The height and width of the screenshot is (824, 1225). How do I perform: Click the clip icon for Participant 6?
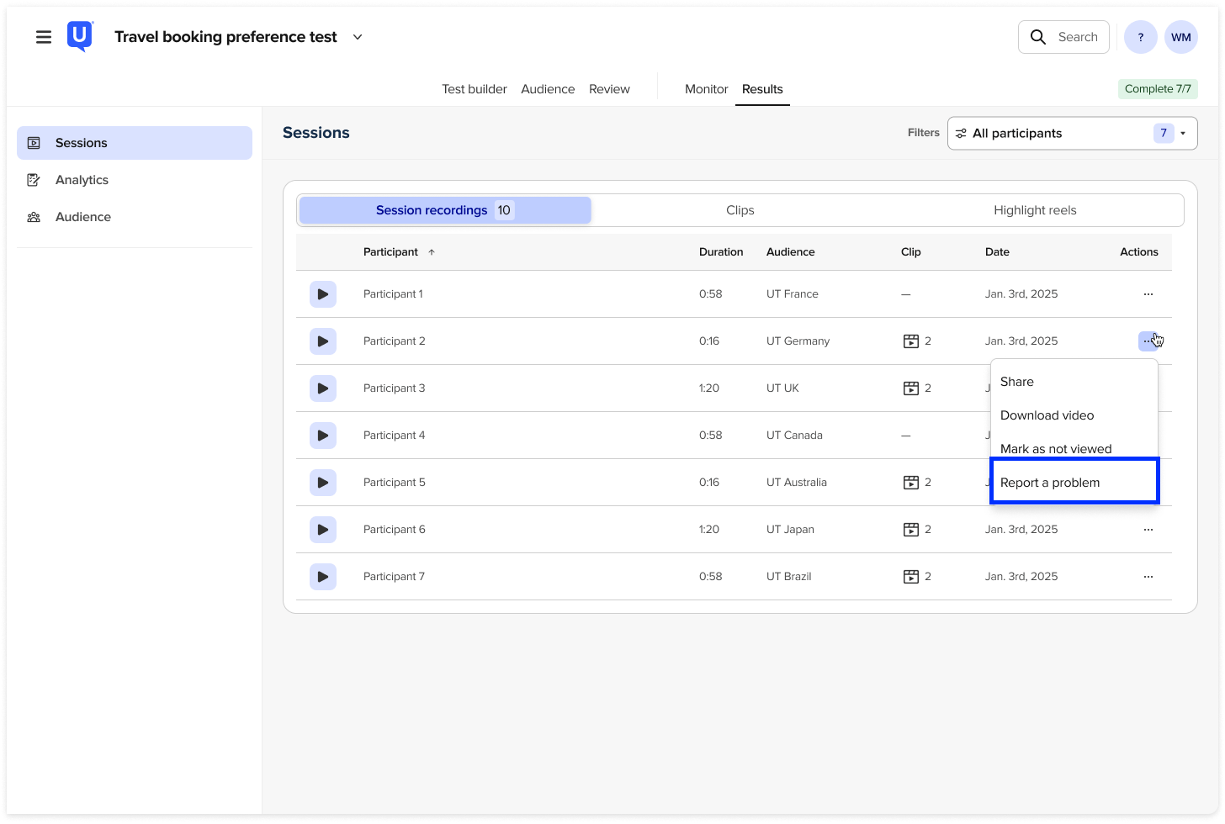(910, 530)
